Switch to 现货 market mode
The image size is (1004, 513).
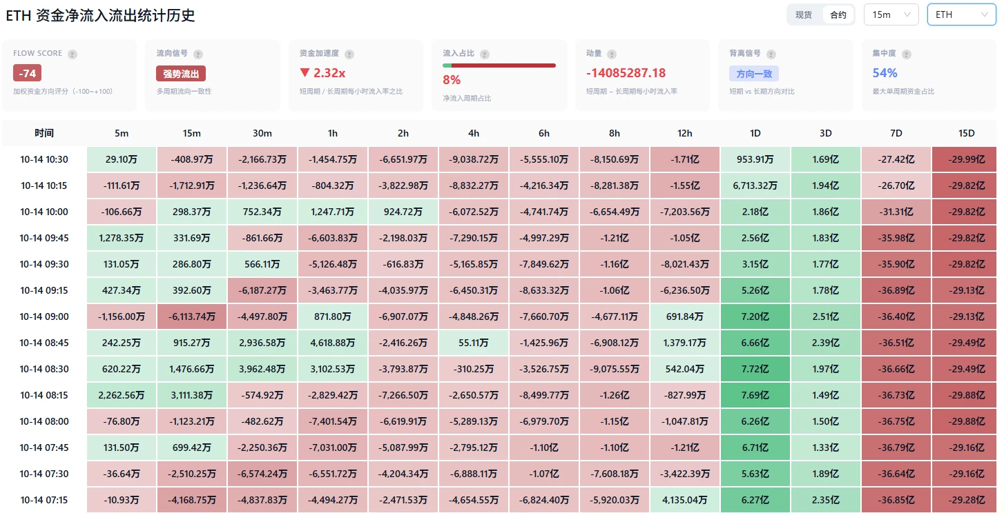click(x=804, y=14)
